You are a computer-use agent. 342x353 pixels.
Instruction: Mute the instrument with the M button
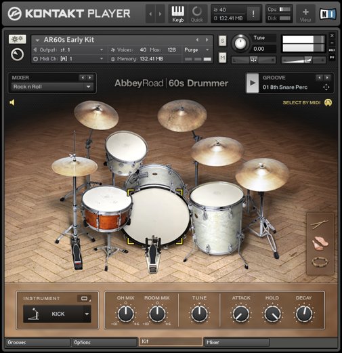pyautogui.click(x=223, y=58)
